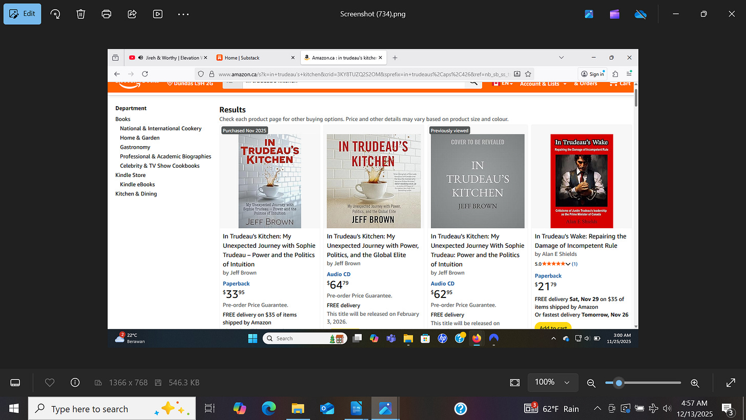The image size is (746, 420).
Task: Open the 4:57 AM clock and date
Action: [x=695, y=409]
